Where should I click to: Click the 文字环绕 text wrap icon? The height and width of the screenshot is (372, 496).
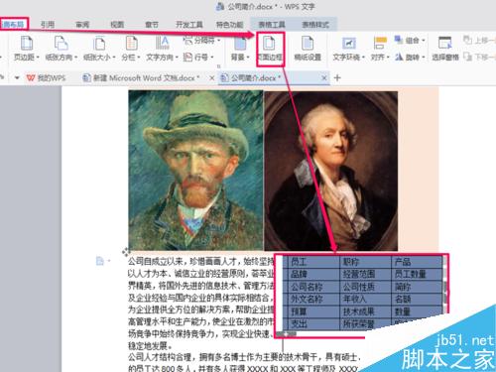[348, 43]
